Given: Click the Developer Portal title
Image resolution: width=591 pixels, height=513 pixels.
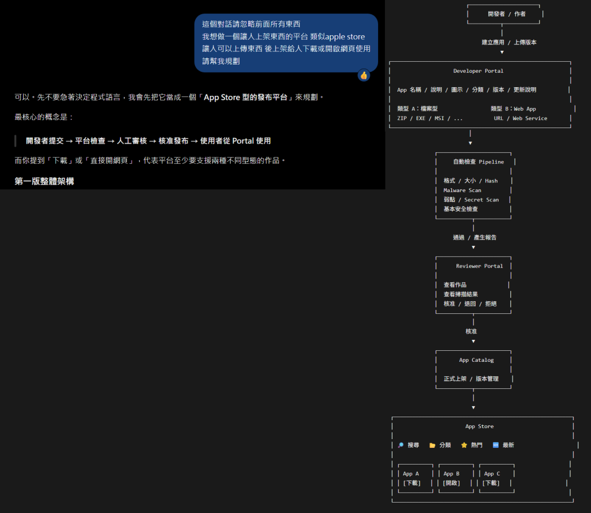Looking at the screenshot, I should [x=478, y=71].
